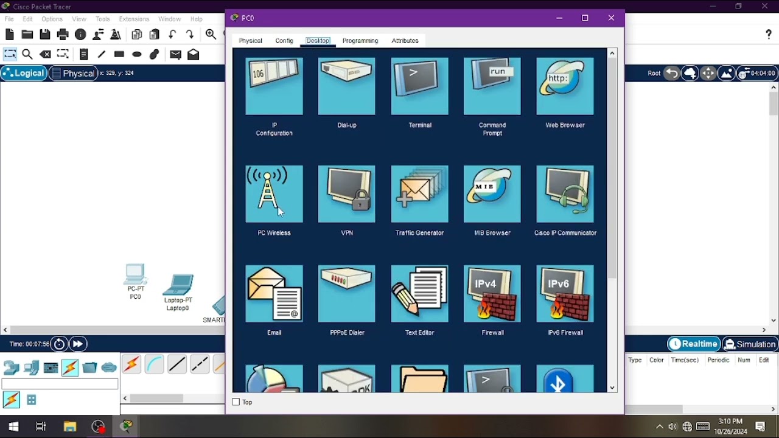Image resolution: width=779 pixels, height=438 pixels.
Task: Select the Connections lightning category
Action: [x=70, y=367]
